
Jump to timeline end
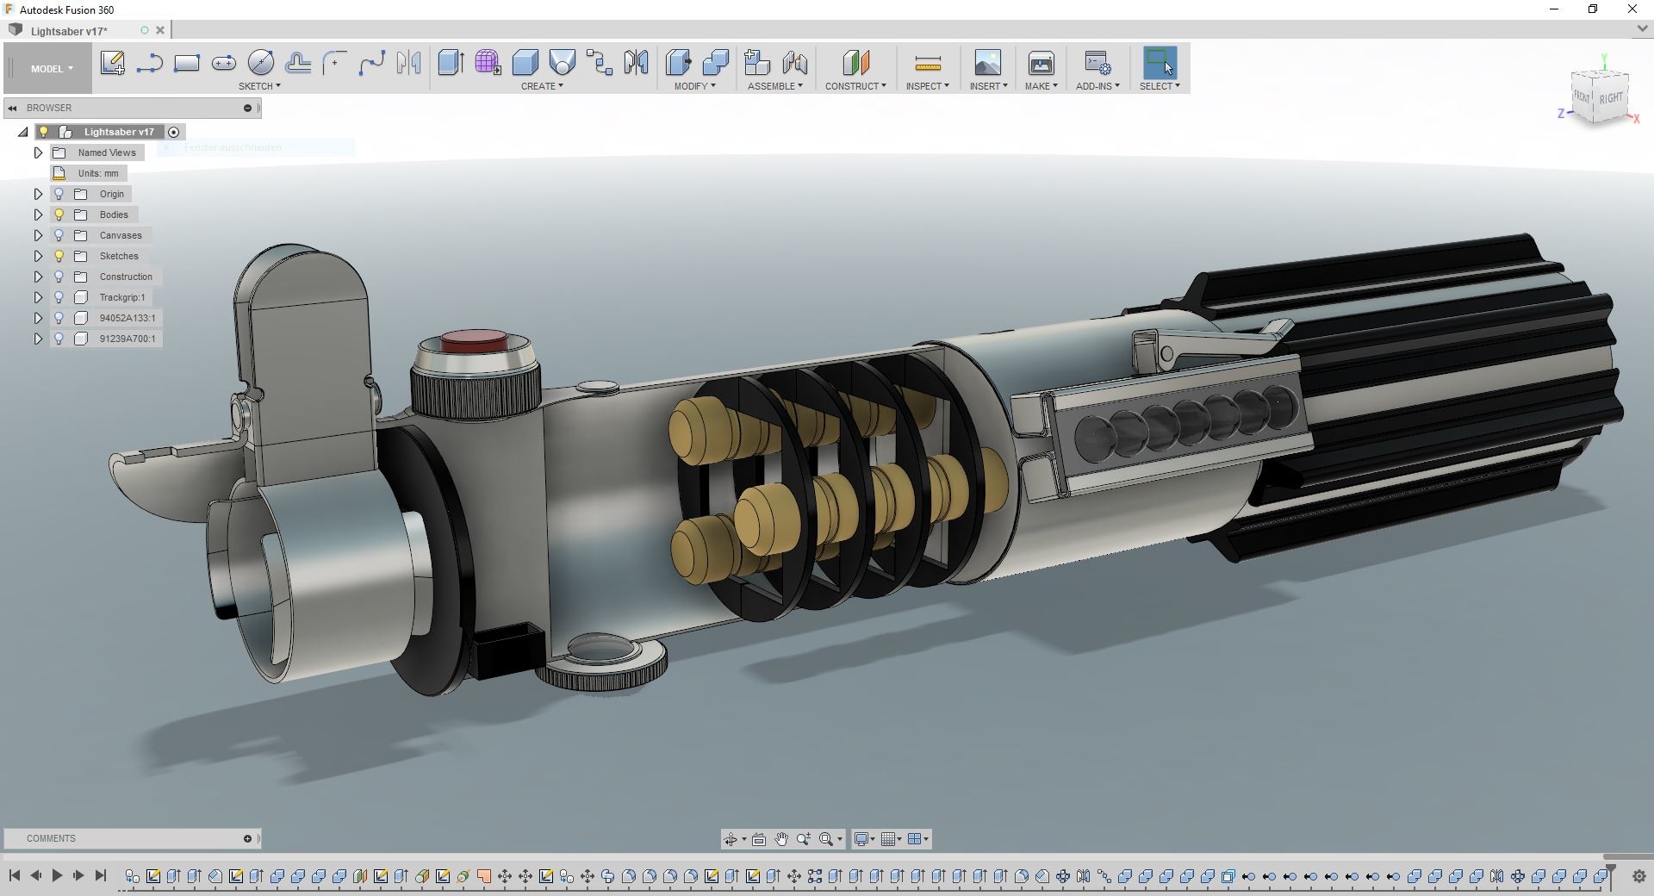coord(100,875)
